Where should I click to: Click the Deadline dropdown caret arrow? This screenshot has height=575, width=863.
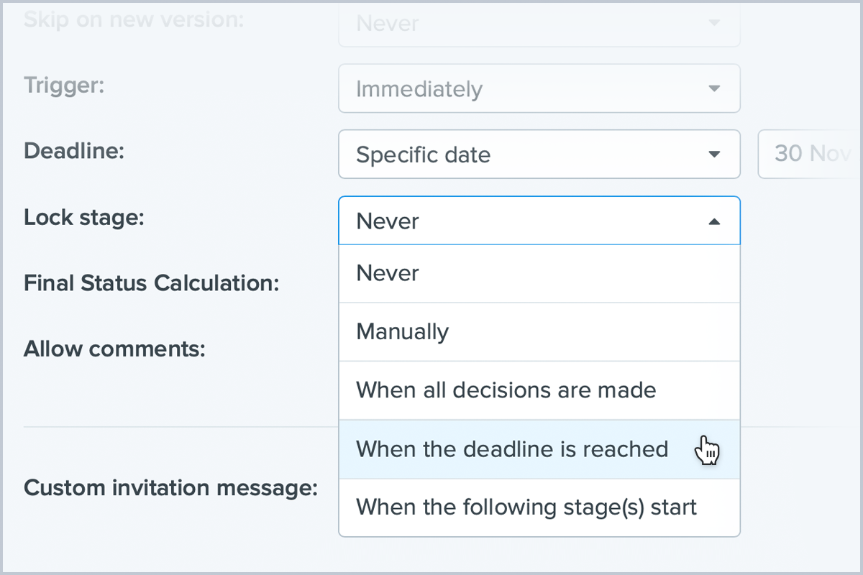(713, 155)
